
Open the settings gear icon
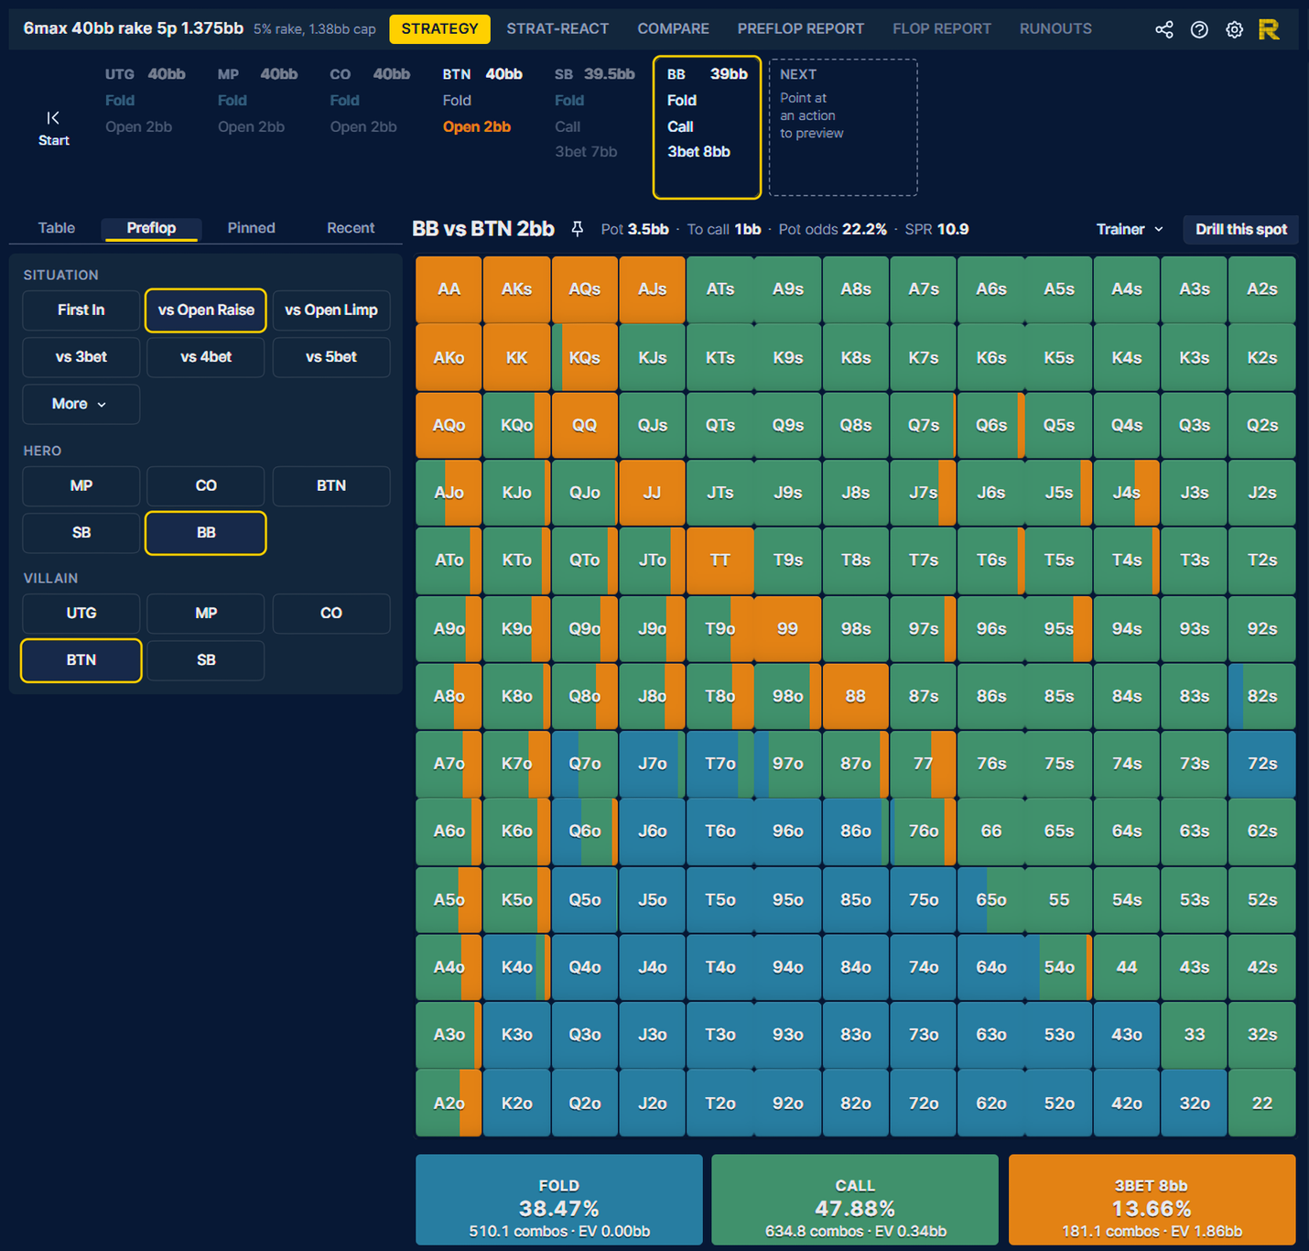pos(1235,29)
